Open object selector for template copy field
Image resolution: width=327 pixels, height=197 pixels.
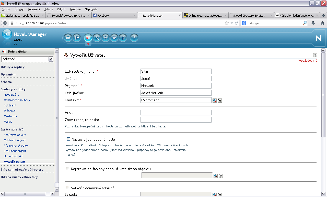tap(216, 176)
